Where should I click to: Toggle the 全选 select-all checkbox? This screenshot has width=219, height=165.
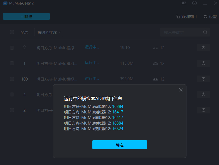[12, 32]
